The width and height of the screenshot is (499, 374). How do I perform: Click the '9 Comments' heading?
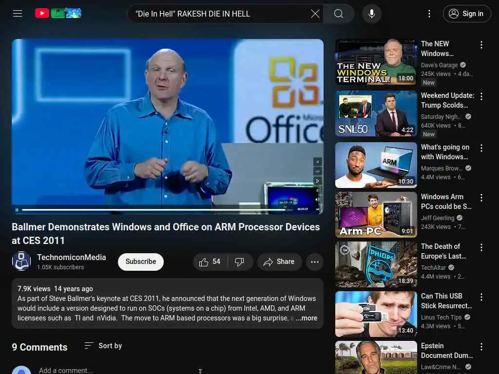39,347
